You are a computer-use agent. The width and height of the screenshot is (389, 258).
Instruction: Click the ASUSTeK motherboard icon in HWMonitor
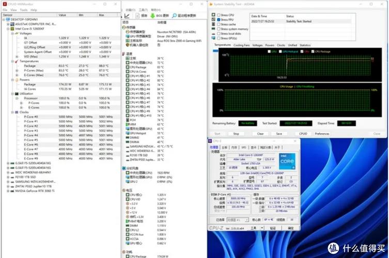point(12,24)
